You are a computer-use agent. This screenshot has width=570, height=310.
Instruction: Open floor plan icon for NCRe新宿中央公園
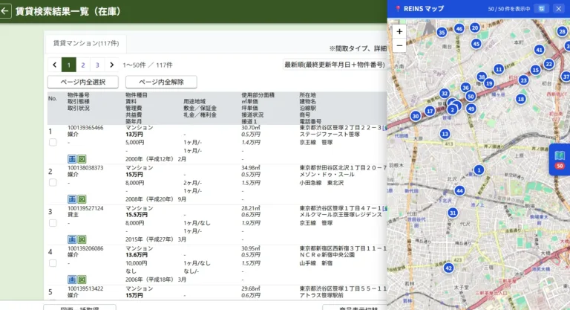click(x=82, y=280)
